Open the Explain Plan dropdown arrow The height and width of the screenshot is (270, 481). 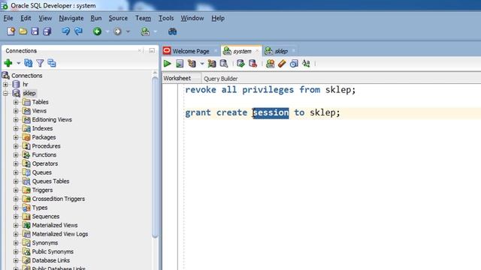(x=202, y=64)
